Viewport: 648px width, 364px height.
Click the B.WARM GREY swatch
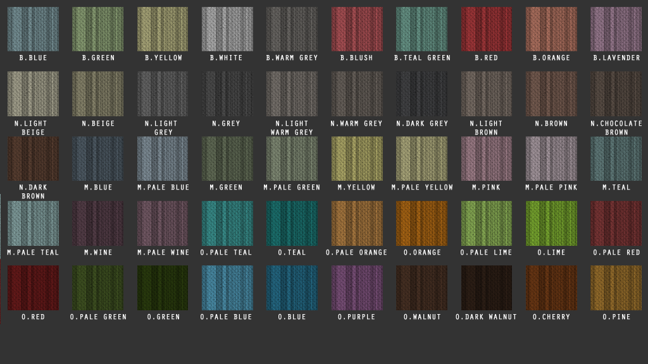(x=292, y=29)
